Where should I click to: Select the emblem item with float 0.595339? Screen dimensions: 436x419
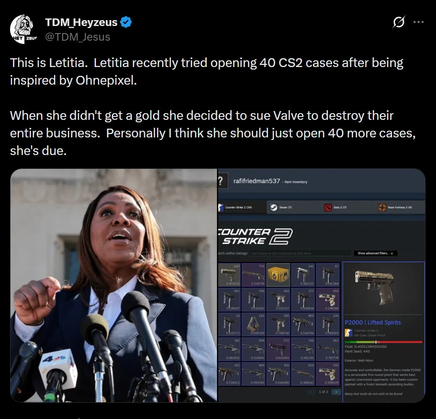(253, 324)
